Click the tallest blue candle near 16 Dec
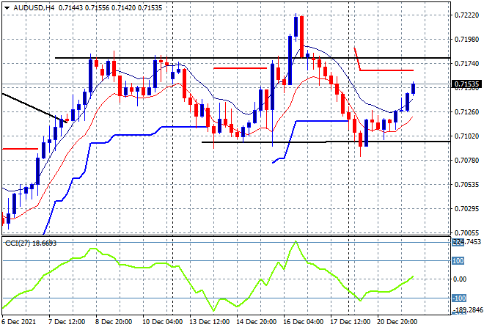The width and height of the screenshot is (484, 330). [x=296, y=37]
